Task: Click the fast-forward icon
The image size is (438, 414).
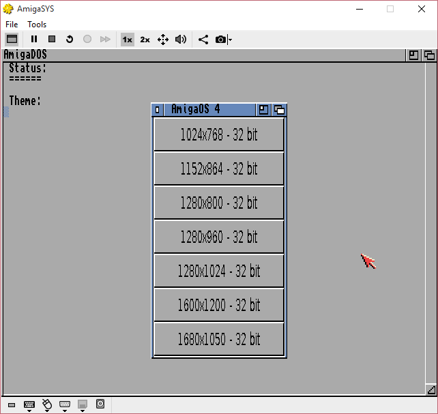Action: point(105,39)
